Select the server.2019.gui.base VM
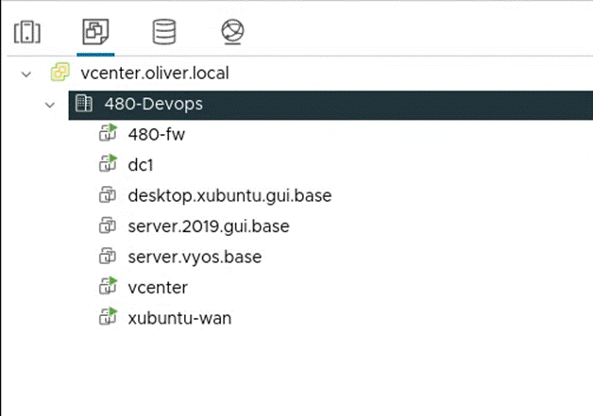593x416 pixels. pyautogui.click(x=209, y=226)
